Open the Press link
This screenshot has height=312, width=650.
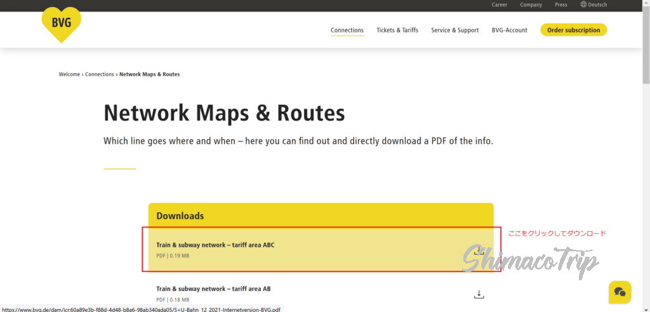point(560,5)
